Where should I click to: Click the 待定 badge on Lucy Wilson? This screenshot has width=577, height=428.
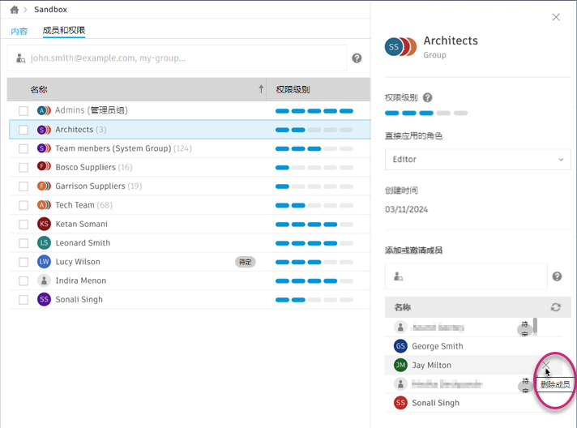pos(245,262)
